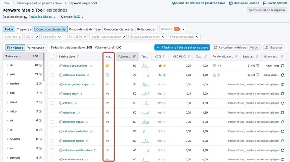Select the Todos tab

point(9,29)
